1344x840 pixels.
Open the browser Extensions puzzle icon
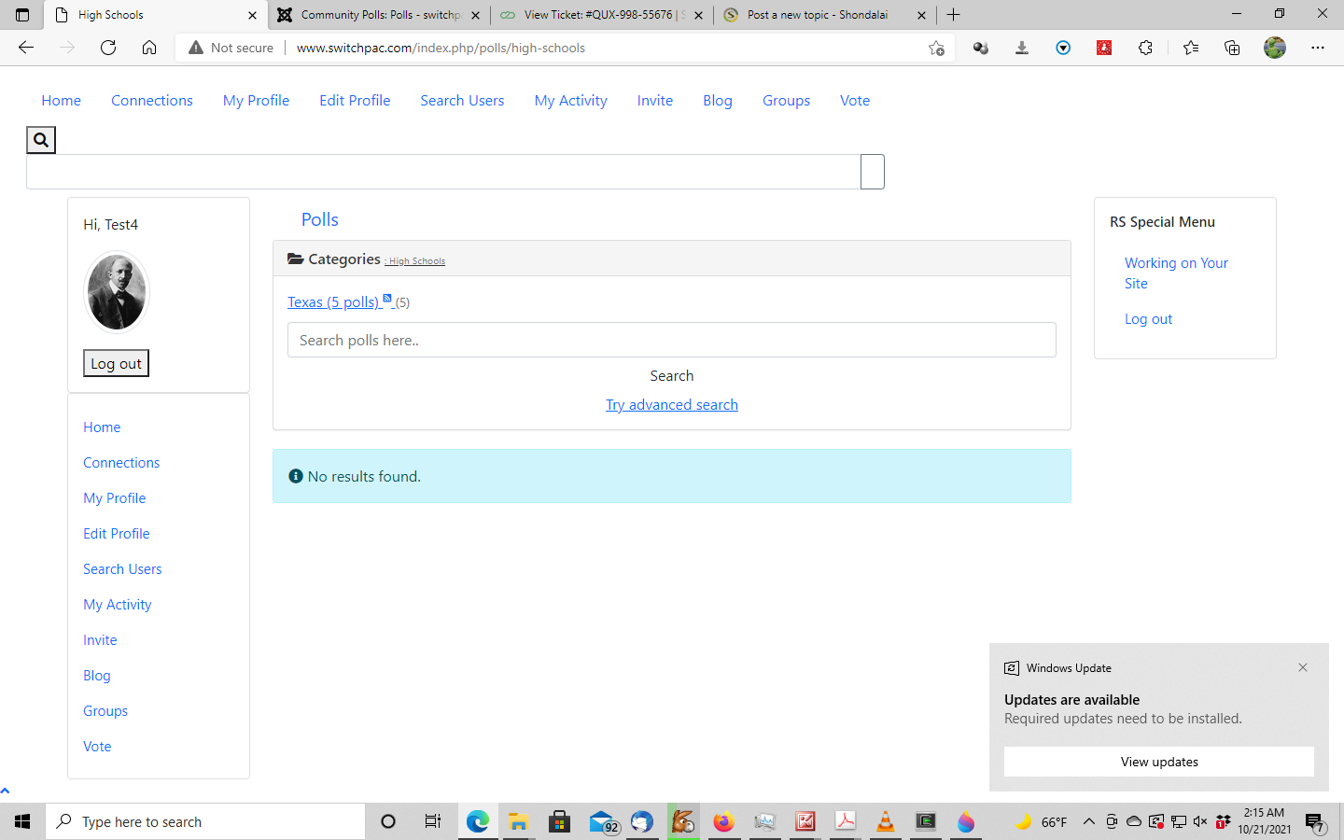pyautogui.click(x=1145, y=48)
